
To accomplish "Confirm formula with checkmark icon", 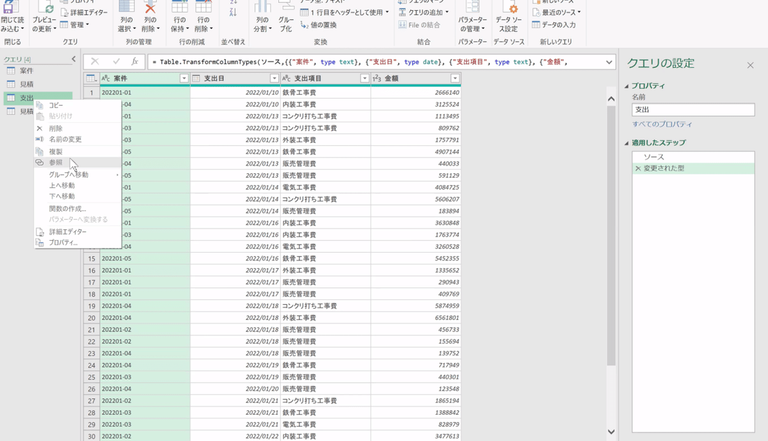I will (x=116, y=61).
